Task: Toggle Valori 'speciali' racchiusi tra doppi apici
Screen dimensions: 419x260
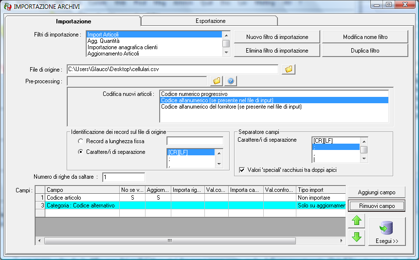Action: pos(242,170)
